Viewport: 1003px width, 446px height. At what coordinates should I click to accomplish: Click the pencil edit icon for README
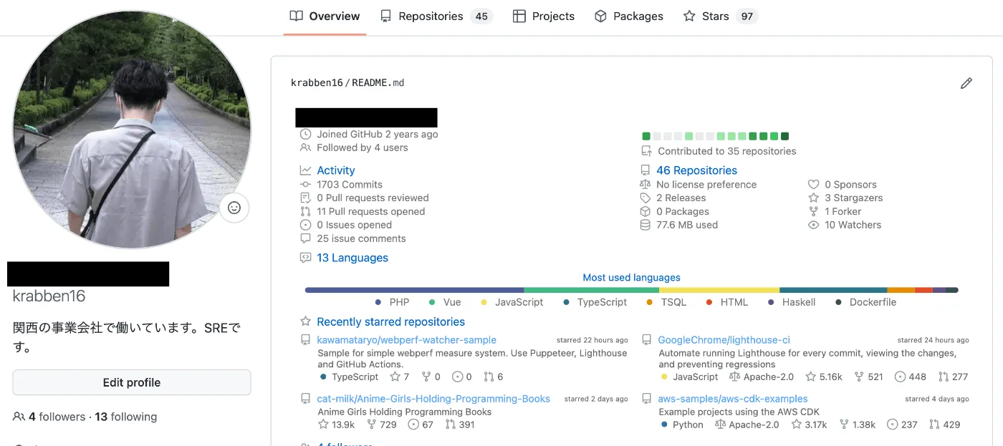pos(966,84)
